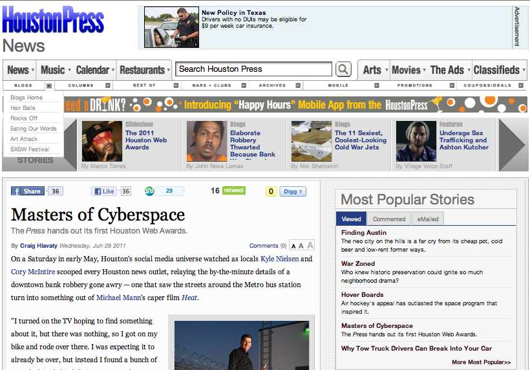Screen dimensions: 530x370
Task: Click the Search Houston Press field
Action: (x=253, y=69)
